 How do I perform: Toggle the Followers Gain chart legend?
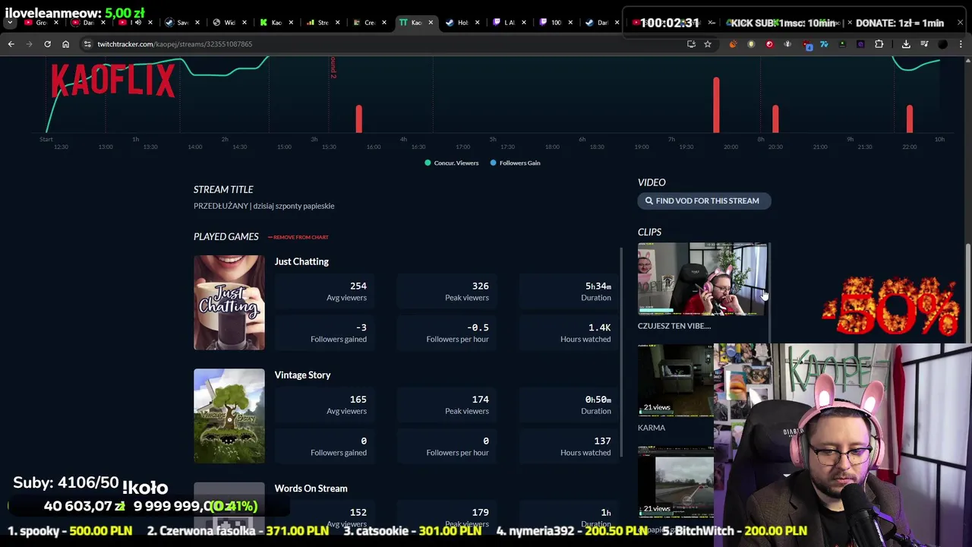point(515,163)
